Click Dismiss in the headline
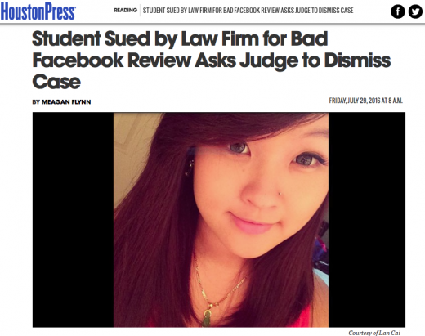 [x=357, y=60]
